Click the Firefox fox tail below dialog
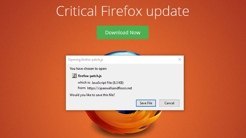The height and width of the screenshot is (138, 246). 123,122
